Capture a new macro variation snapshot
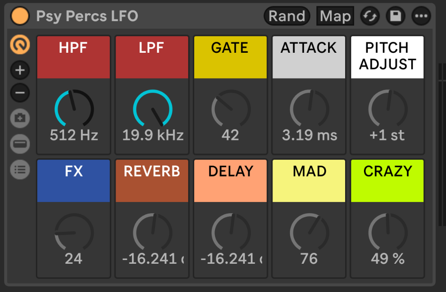 point(20,119)
